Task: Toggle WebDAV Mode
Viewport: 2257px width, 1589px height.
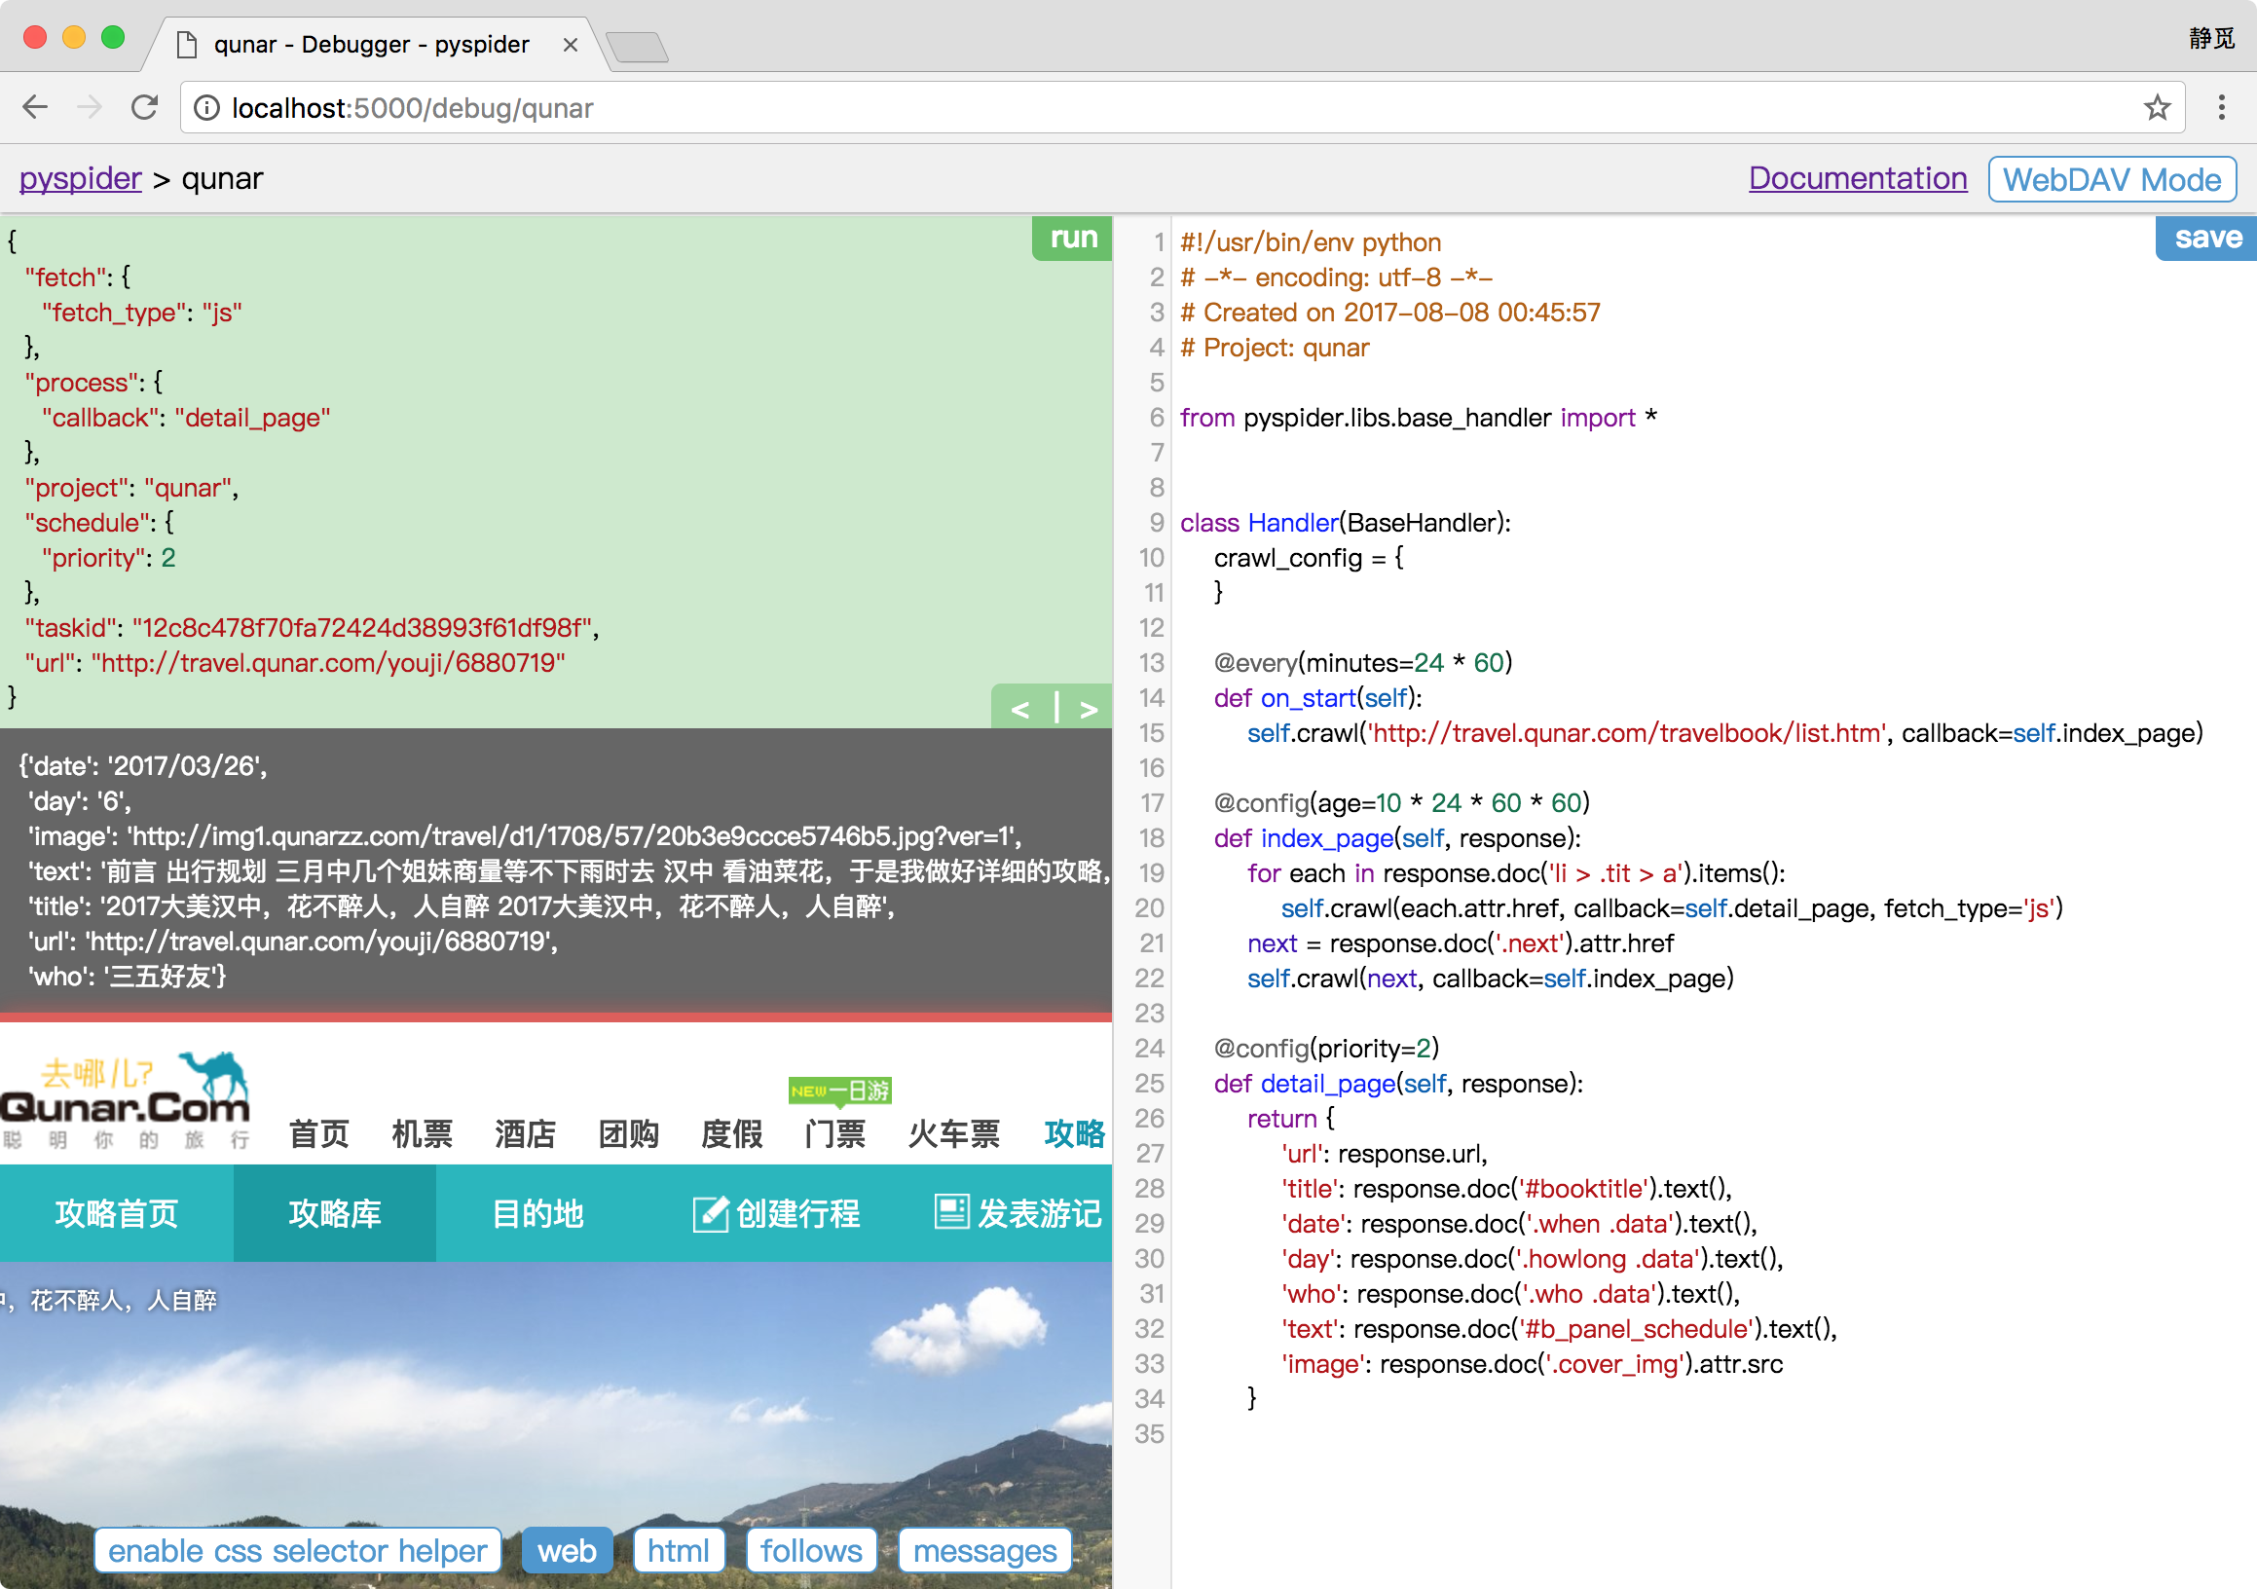Action: 2112,179
